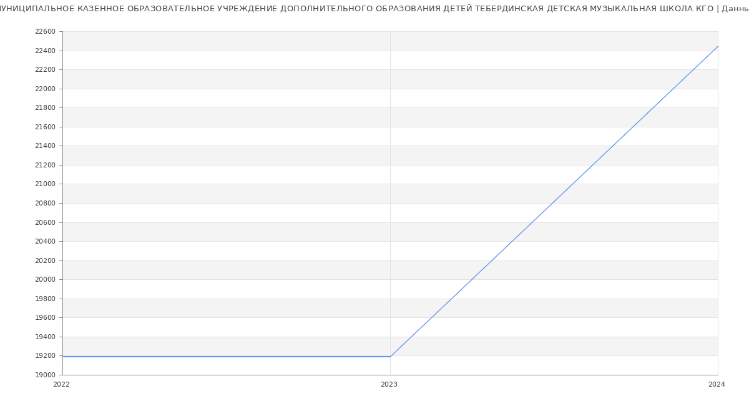Click the 20000 y-axis label
This screenshot has width=749, height=406.
pos(45,280)
